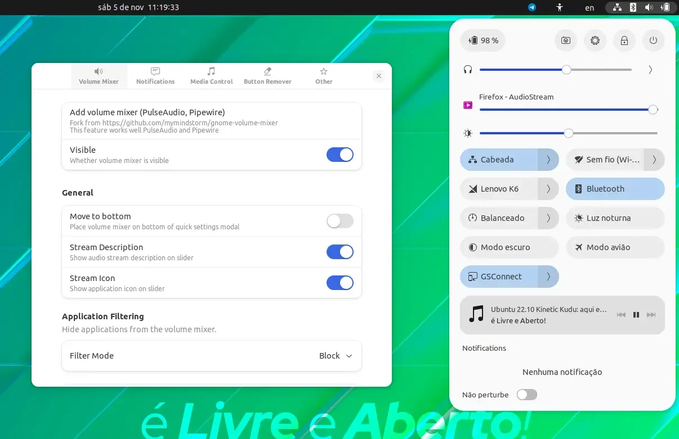The image size is (679, 439).
Task: Switch to the Volume Mixer tab
Action: pyautogui.click(x=99, y=76)
